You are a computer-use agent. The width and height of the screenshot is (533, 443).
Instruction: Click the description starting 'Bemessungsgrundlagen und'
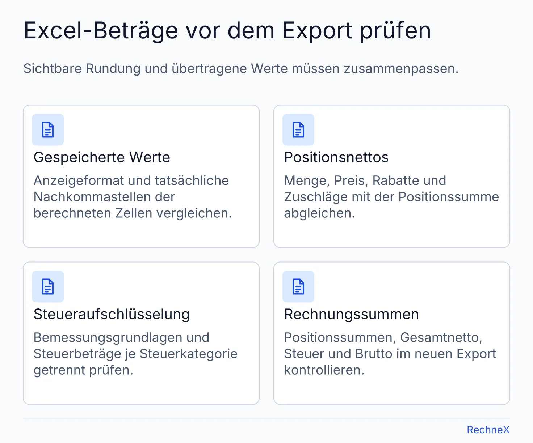pos(135,354)
